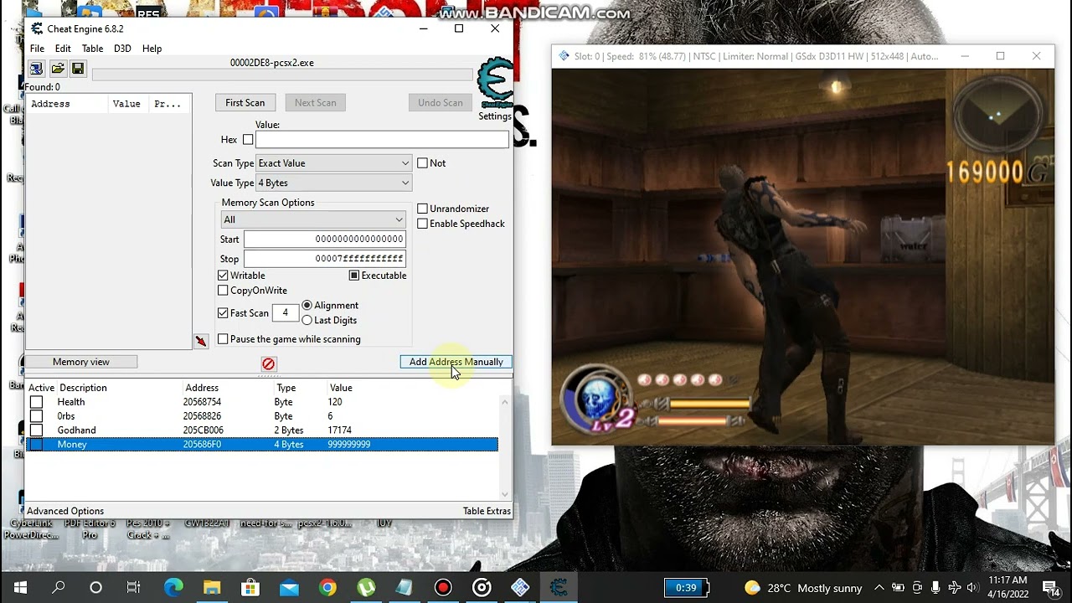This screenshot has width=1072, height=603.
Task: Show hidden tray icons chevron
Action: pos(879,587)
